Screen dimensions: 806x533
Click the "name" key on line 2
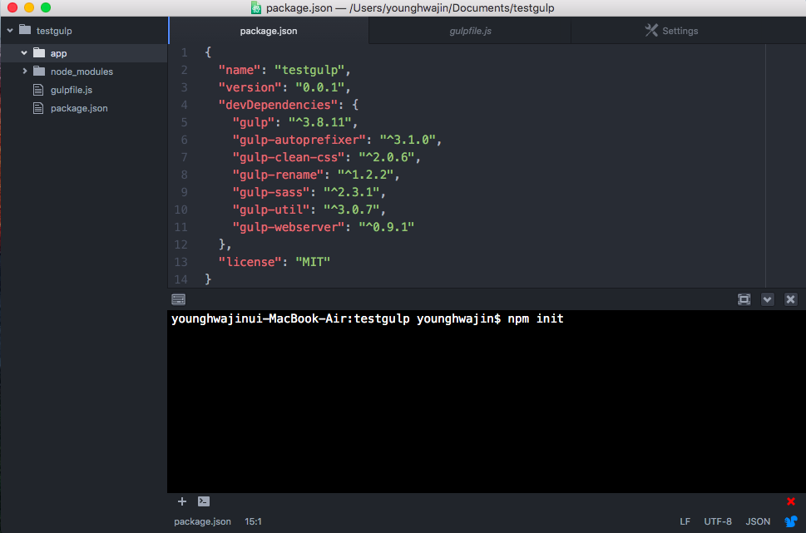(240, 70)
